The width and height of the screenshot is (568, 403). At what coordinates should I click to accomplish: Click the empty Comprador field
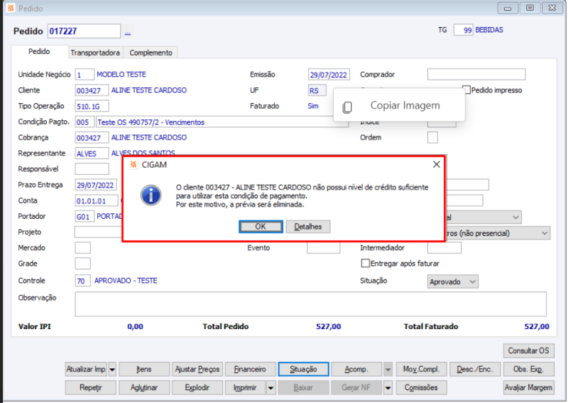click(x=476, y=75)
